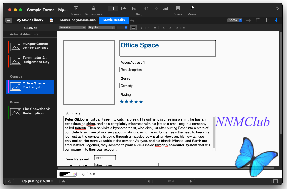Align text right
This screenshot has height=189, width=287.
[177, 28]
